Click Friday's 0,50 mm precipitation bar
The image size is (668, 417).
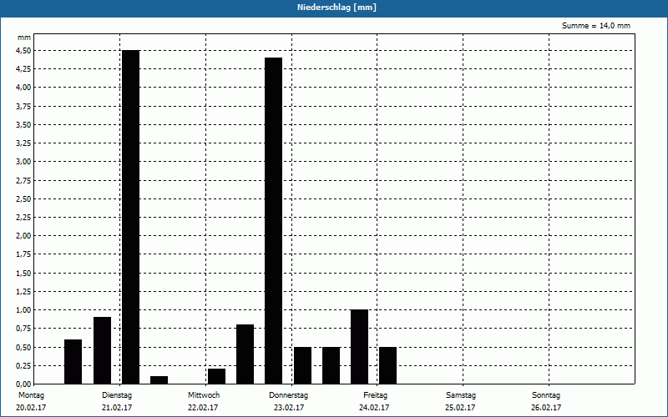387,365
